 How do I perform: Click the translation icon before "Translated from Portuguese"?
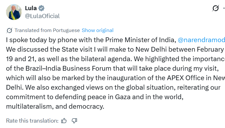click(x=9, y=30)
